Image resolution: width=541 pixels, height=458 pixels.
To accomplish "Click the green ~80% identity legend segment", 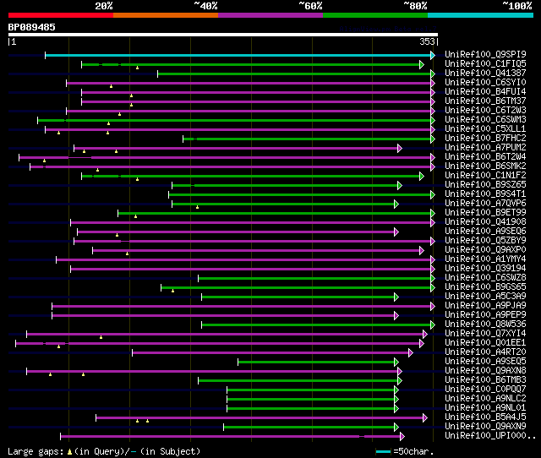I will [375, 15].
